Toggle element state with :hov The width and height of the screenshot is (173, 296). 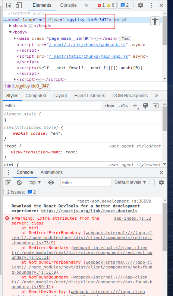point(109,106)
